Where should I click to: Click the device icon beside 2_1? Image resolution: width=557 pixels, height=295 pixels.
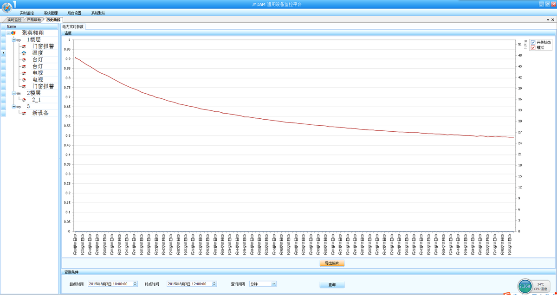click(23, 100)
